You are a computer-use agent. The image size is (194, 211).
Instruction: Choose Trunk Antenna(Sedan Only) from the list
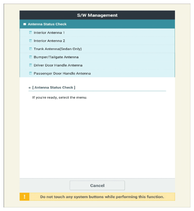[97, 49]
